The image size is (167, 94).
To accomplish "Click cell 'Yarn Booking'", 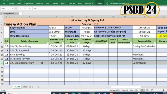I will 29,55.
